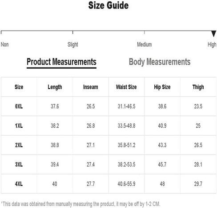Click the manual measuring disclaimer note
The width and height of the screenshot is (217, 208).
tap(80, 204)
